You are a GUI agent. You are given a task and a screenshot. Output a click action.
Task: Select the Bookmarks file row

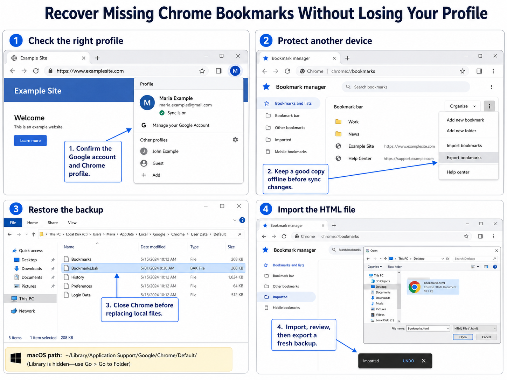[x=153, y=259]
